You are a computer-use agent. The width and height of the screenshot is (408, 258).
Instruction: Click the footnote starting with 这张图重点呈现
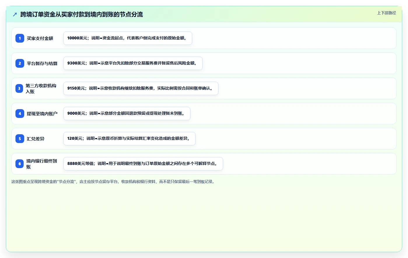113,182
